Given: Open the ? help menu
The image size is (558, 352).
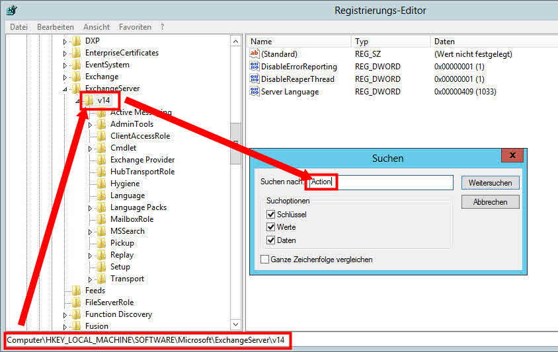Looking at the screenshot, I should click(162, 27).
